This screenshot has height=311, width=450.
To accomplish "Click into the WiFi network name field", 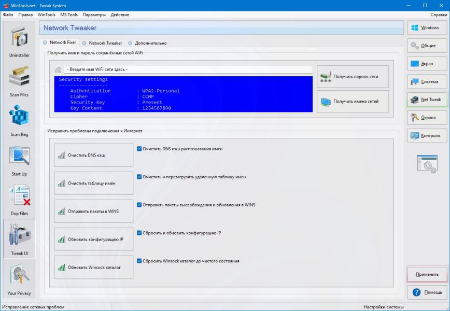I will (188, 69).
